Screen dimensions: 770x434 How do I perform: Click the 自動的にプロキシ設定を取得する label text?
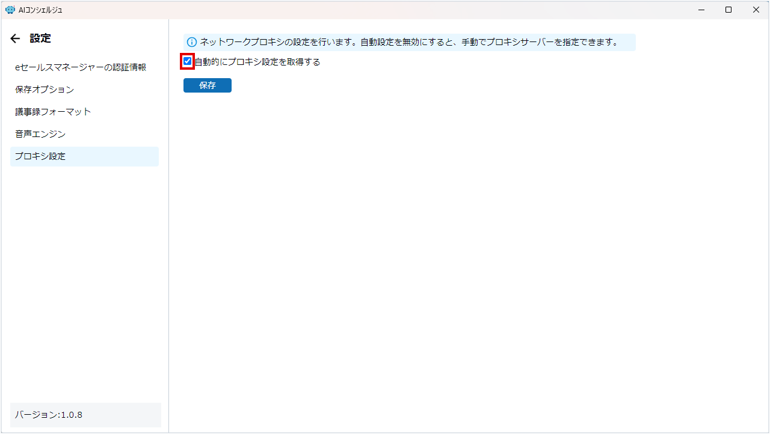[x=257, y=62]
